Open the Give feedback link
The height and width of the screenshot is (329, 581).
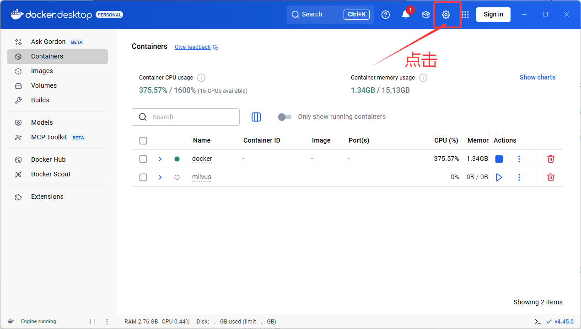point(193,47)
